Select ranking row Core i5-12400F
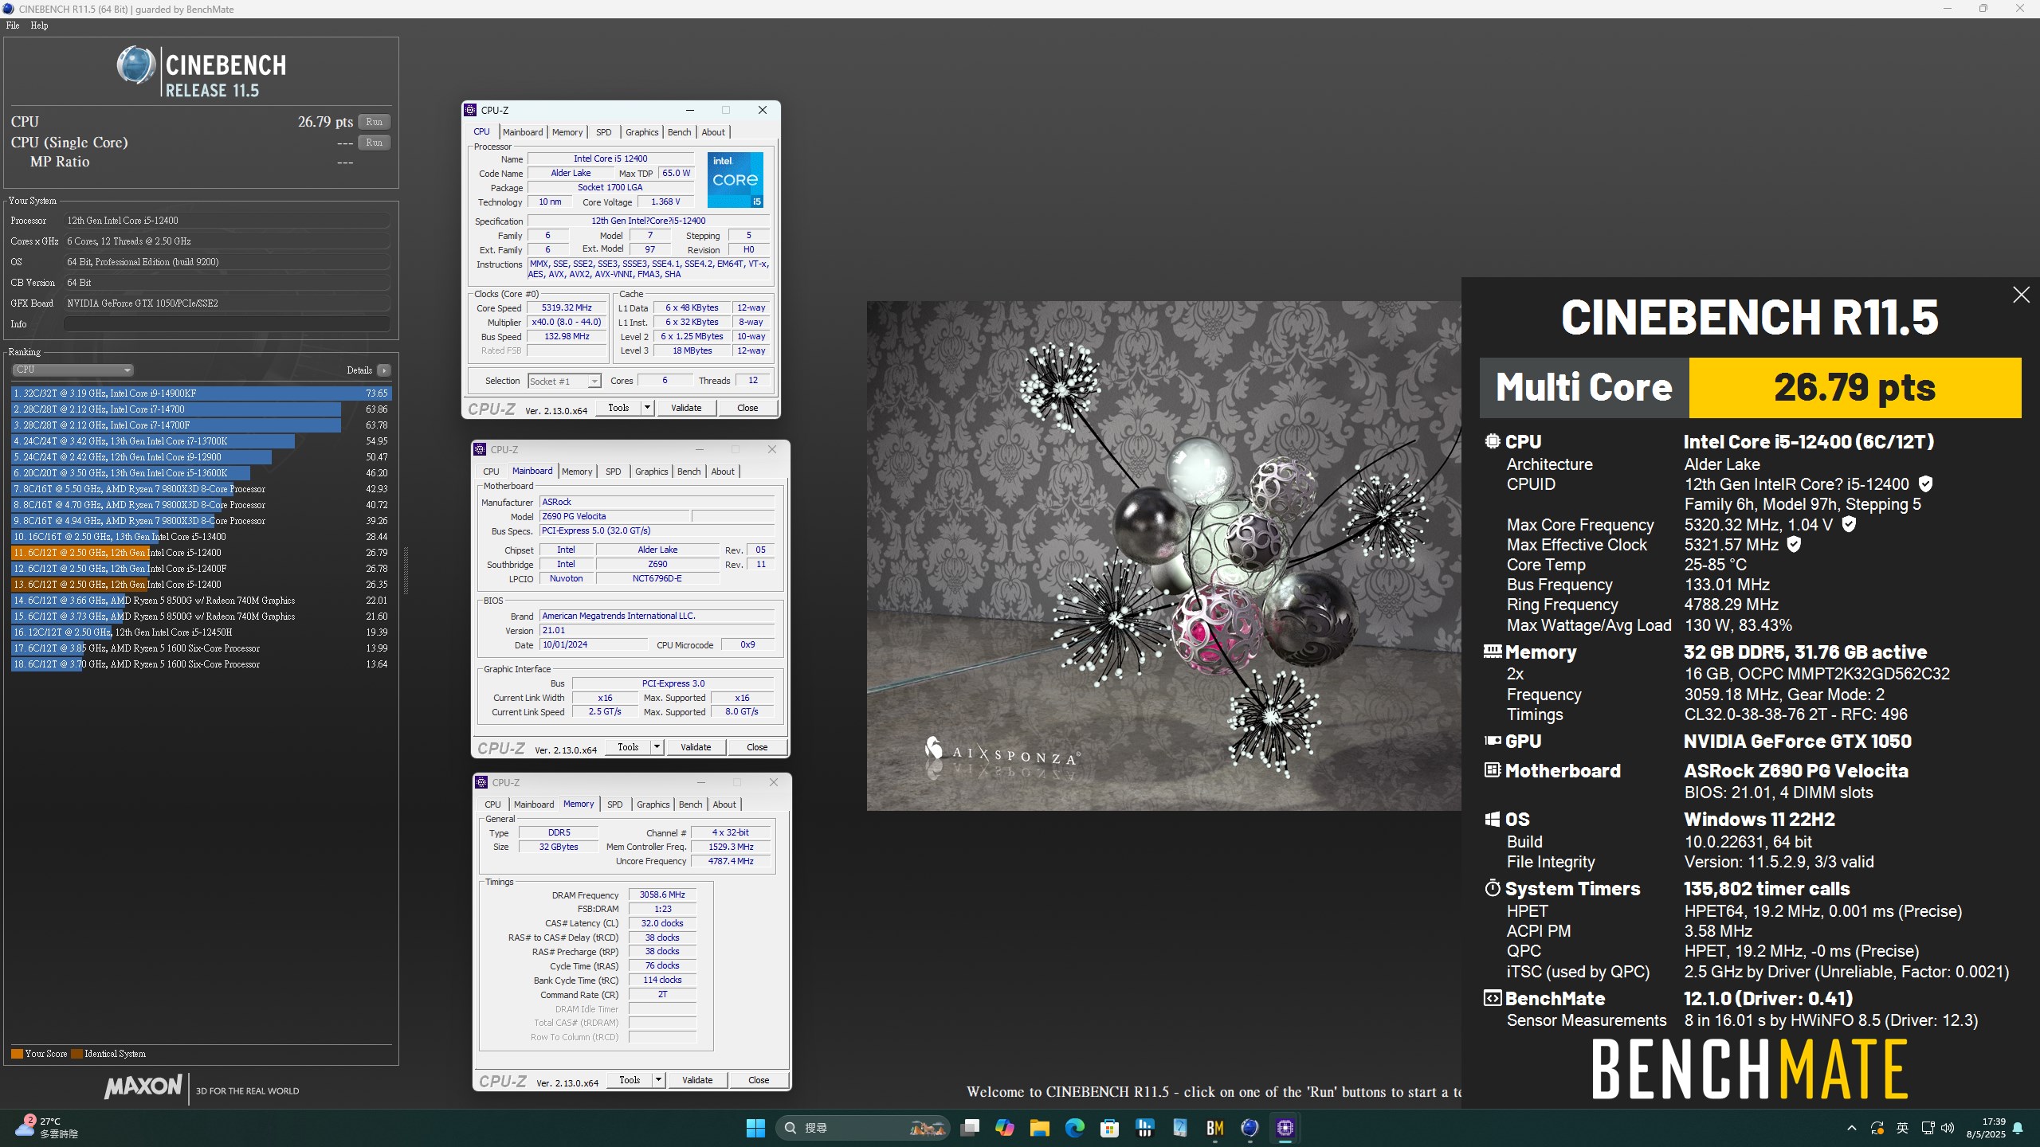This screenshot has height=1147, width=2040. click(201, 569)
